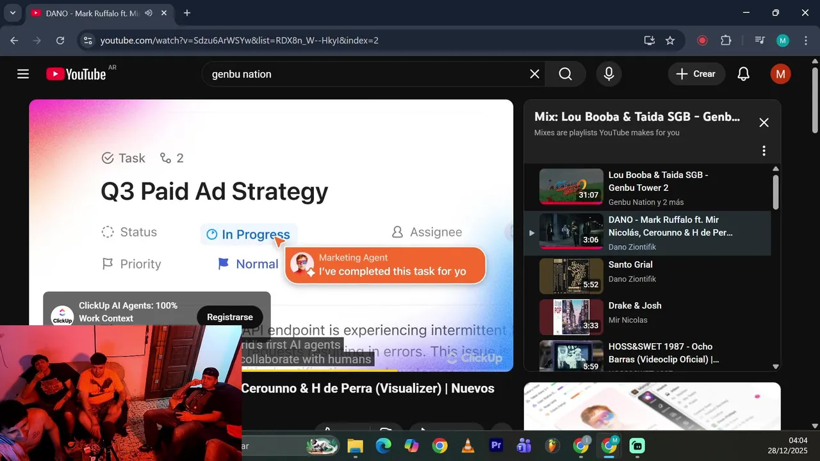Open Genbu Tower 2 video thumbnail
Screen dimensions: 820x461
(x=571, y=186)
